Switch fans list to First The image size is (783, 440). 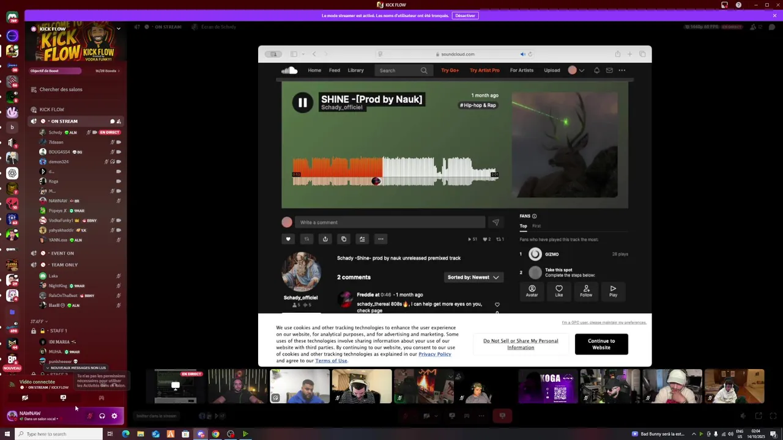536,226
